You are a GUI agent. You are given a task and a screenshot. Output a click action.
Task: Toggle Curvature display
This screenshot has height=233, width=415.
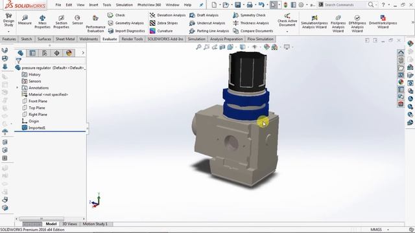(161, 31)
